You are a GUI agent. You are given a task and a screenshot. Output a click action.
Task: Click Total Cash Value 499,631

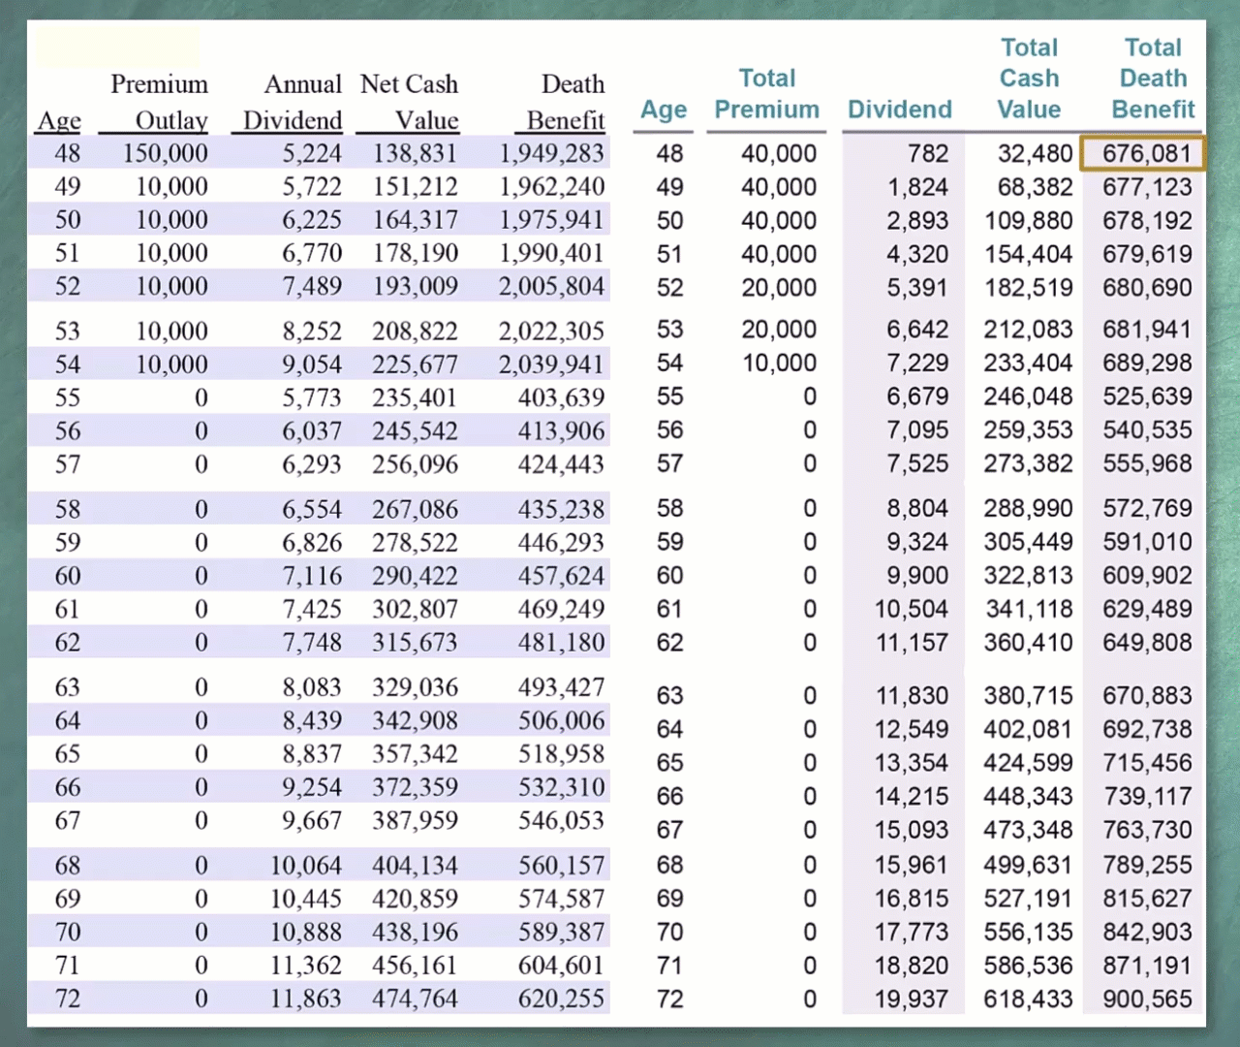(x=1028, y=865)
